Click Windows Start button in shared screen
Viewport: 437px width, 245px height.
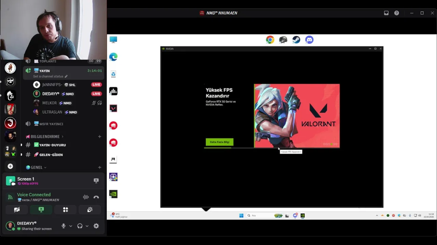coord(241,215)
